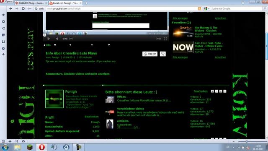Open the INfLax_ channel link
This screenshot has height=151, width=268.
(122, 97)
